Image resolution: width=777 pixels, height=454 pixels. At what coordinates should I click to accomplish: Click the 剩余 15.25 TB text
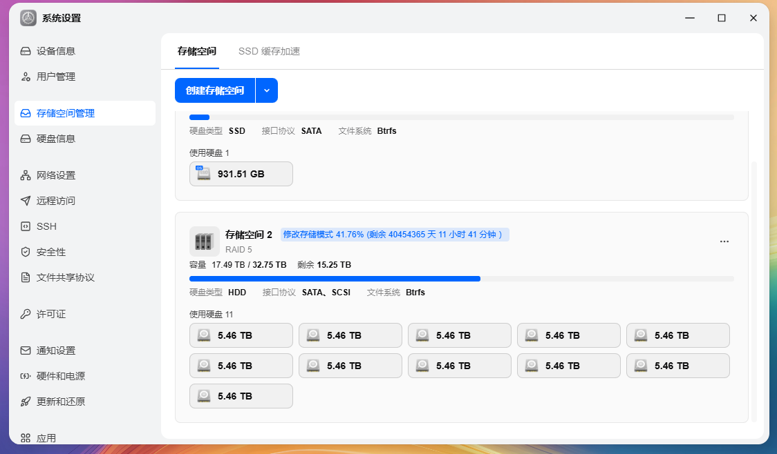324,265
